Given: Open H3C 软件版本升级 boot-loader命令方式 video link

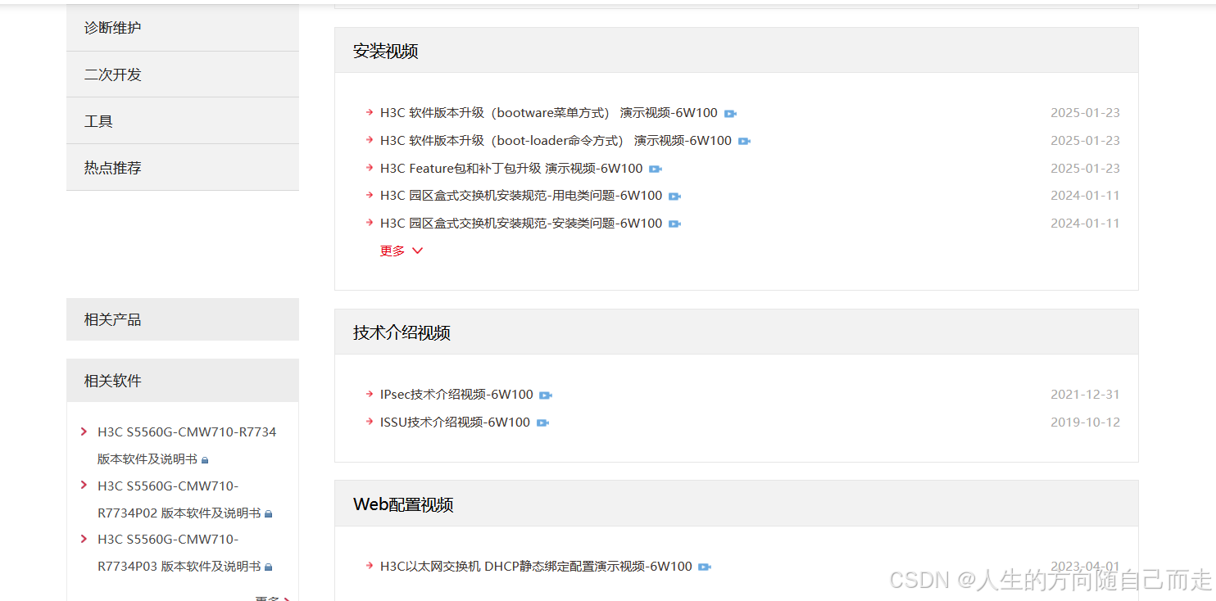Looking at the screenshot, I should 556,141.
